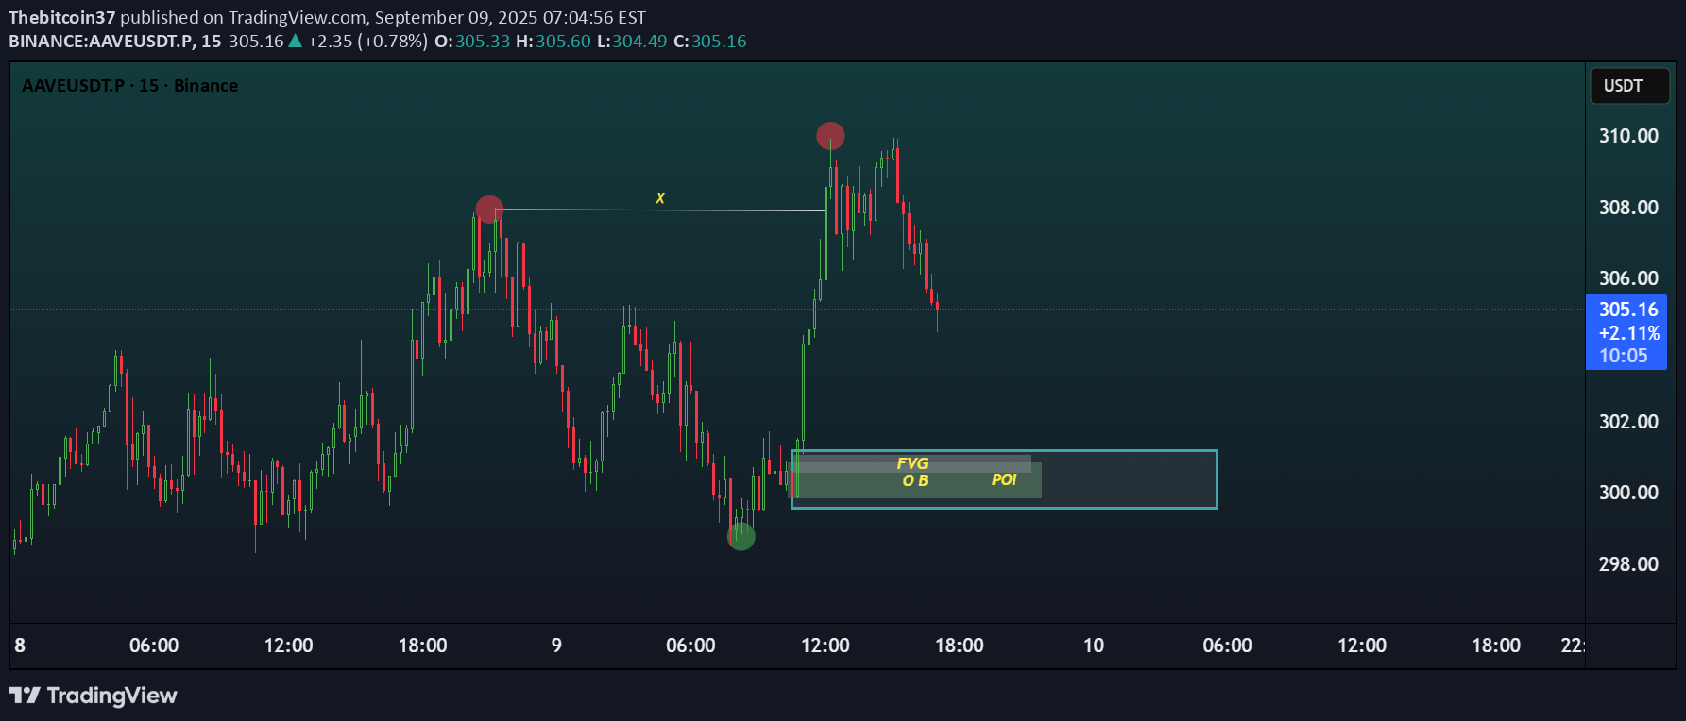Click the day 10 time axis label

point(1093,646)
